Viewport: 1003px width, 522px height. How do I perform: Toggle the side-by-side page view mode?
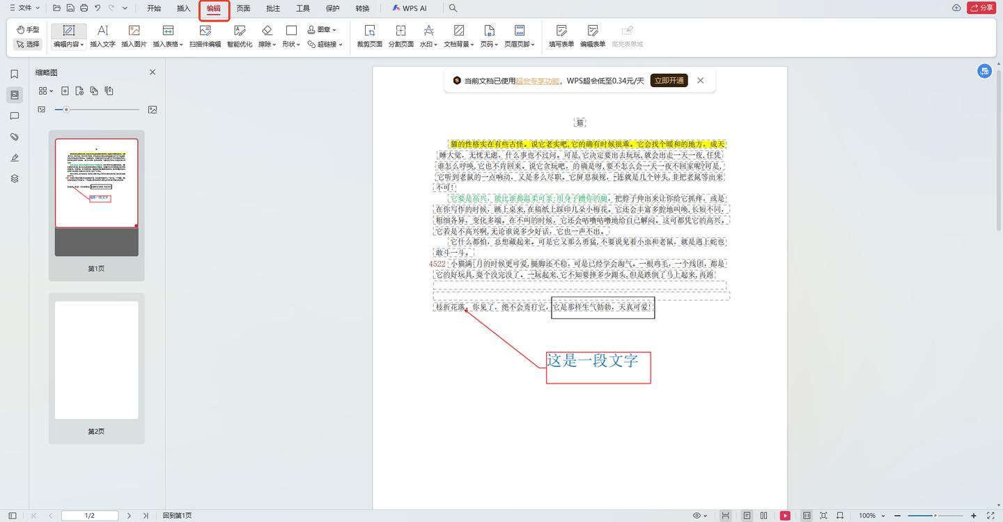764,515
